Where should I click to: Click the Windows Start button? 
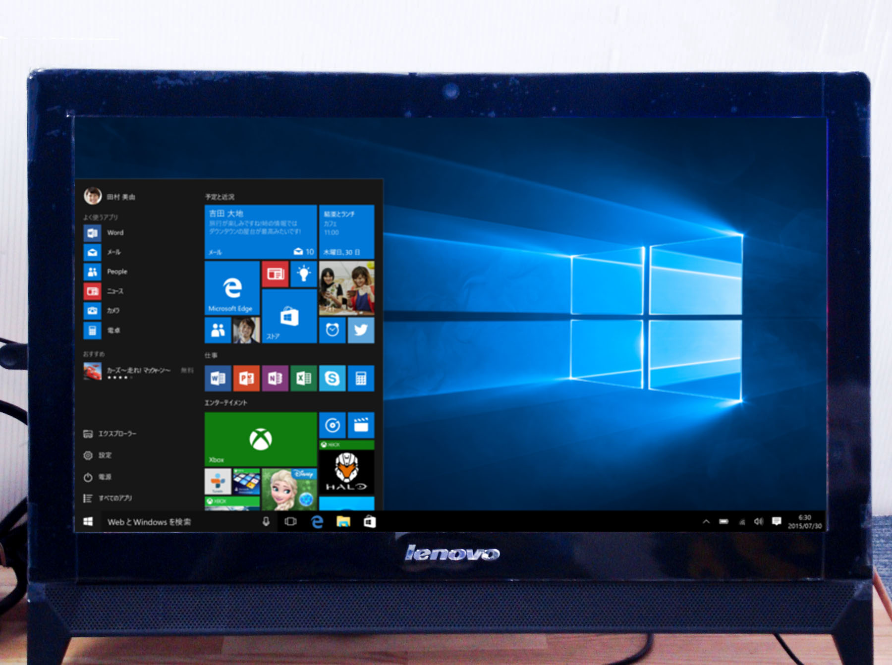click(88, 522)
